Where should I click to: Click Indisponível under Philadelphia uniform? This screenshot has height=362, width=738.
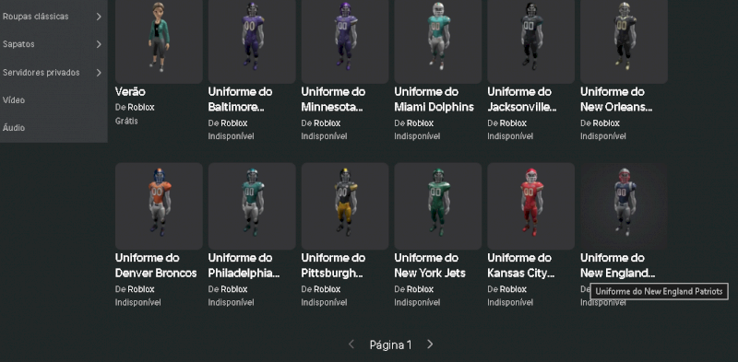[x=232, y=302]
